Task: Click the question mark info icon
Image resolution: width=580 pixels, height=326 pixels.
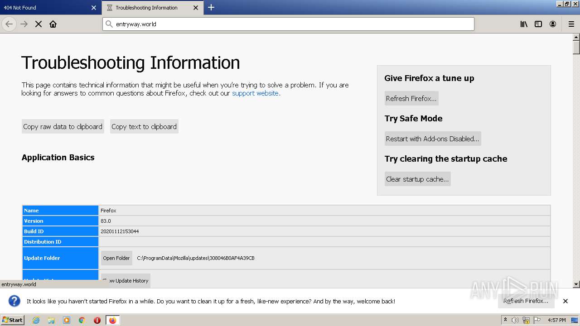Action: click(14, 301)
